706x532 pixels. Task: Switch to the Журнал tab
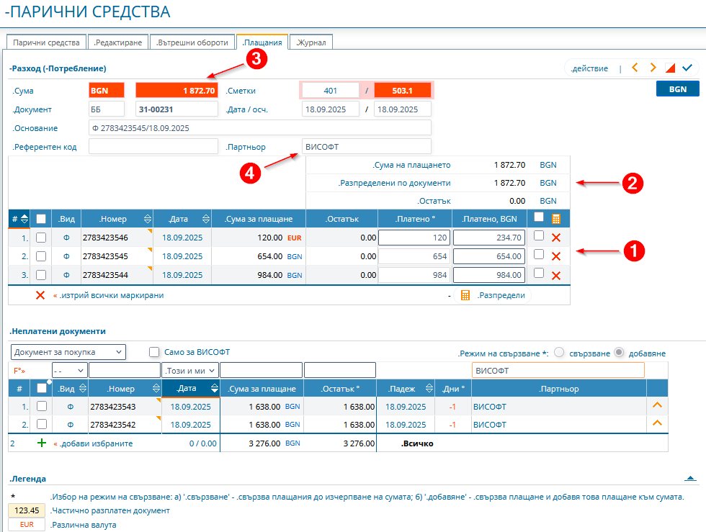point(311,42)
